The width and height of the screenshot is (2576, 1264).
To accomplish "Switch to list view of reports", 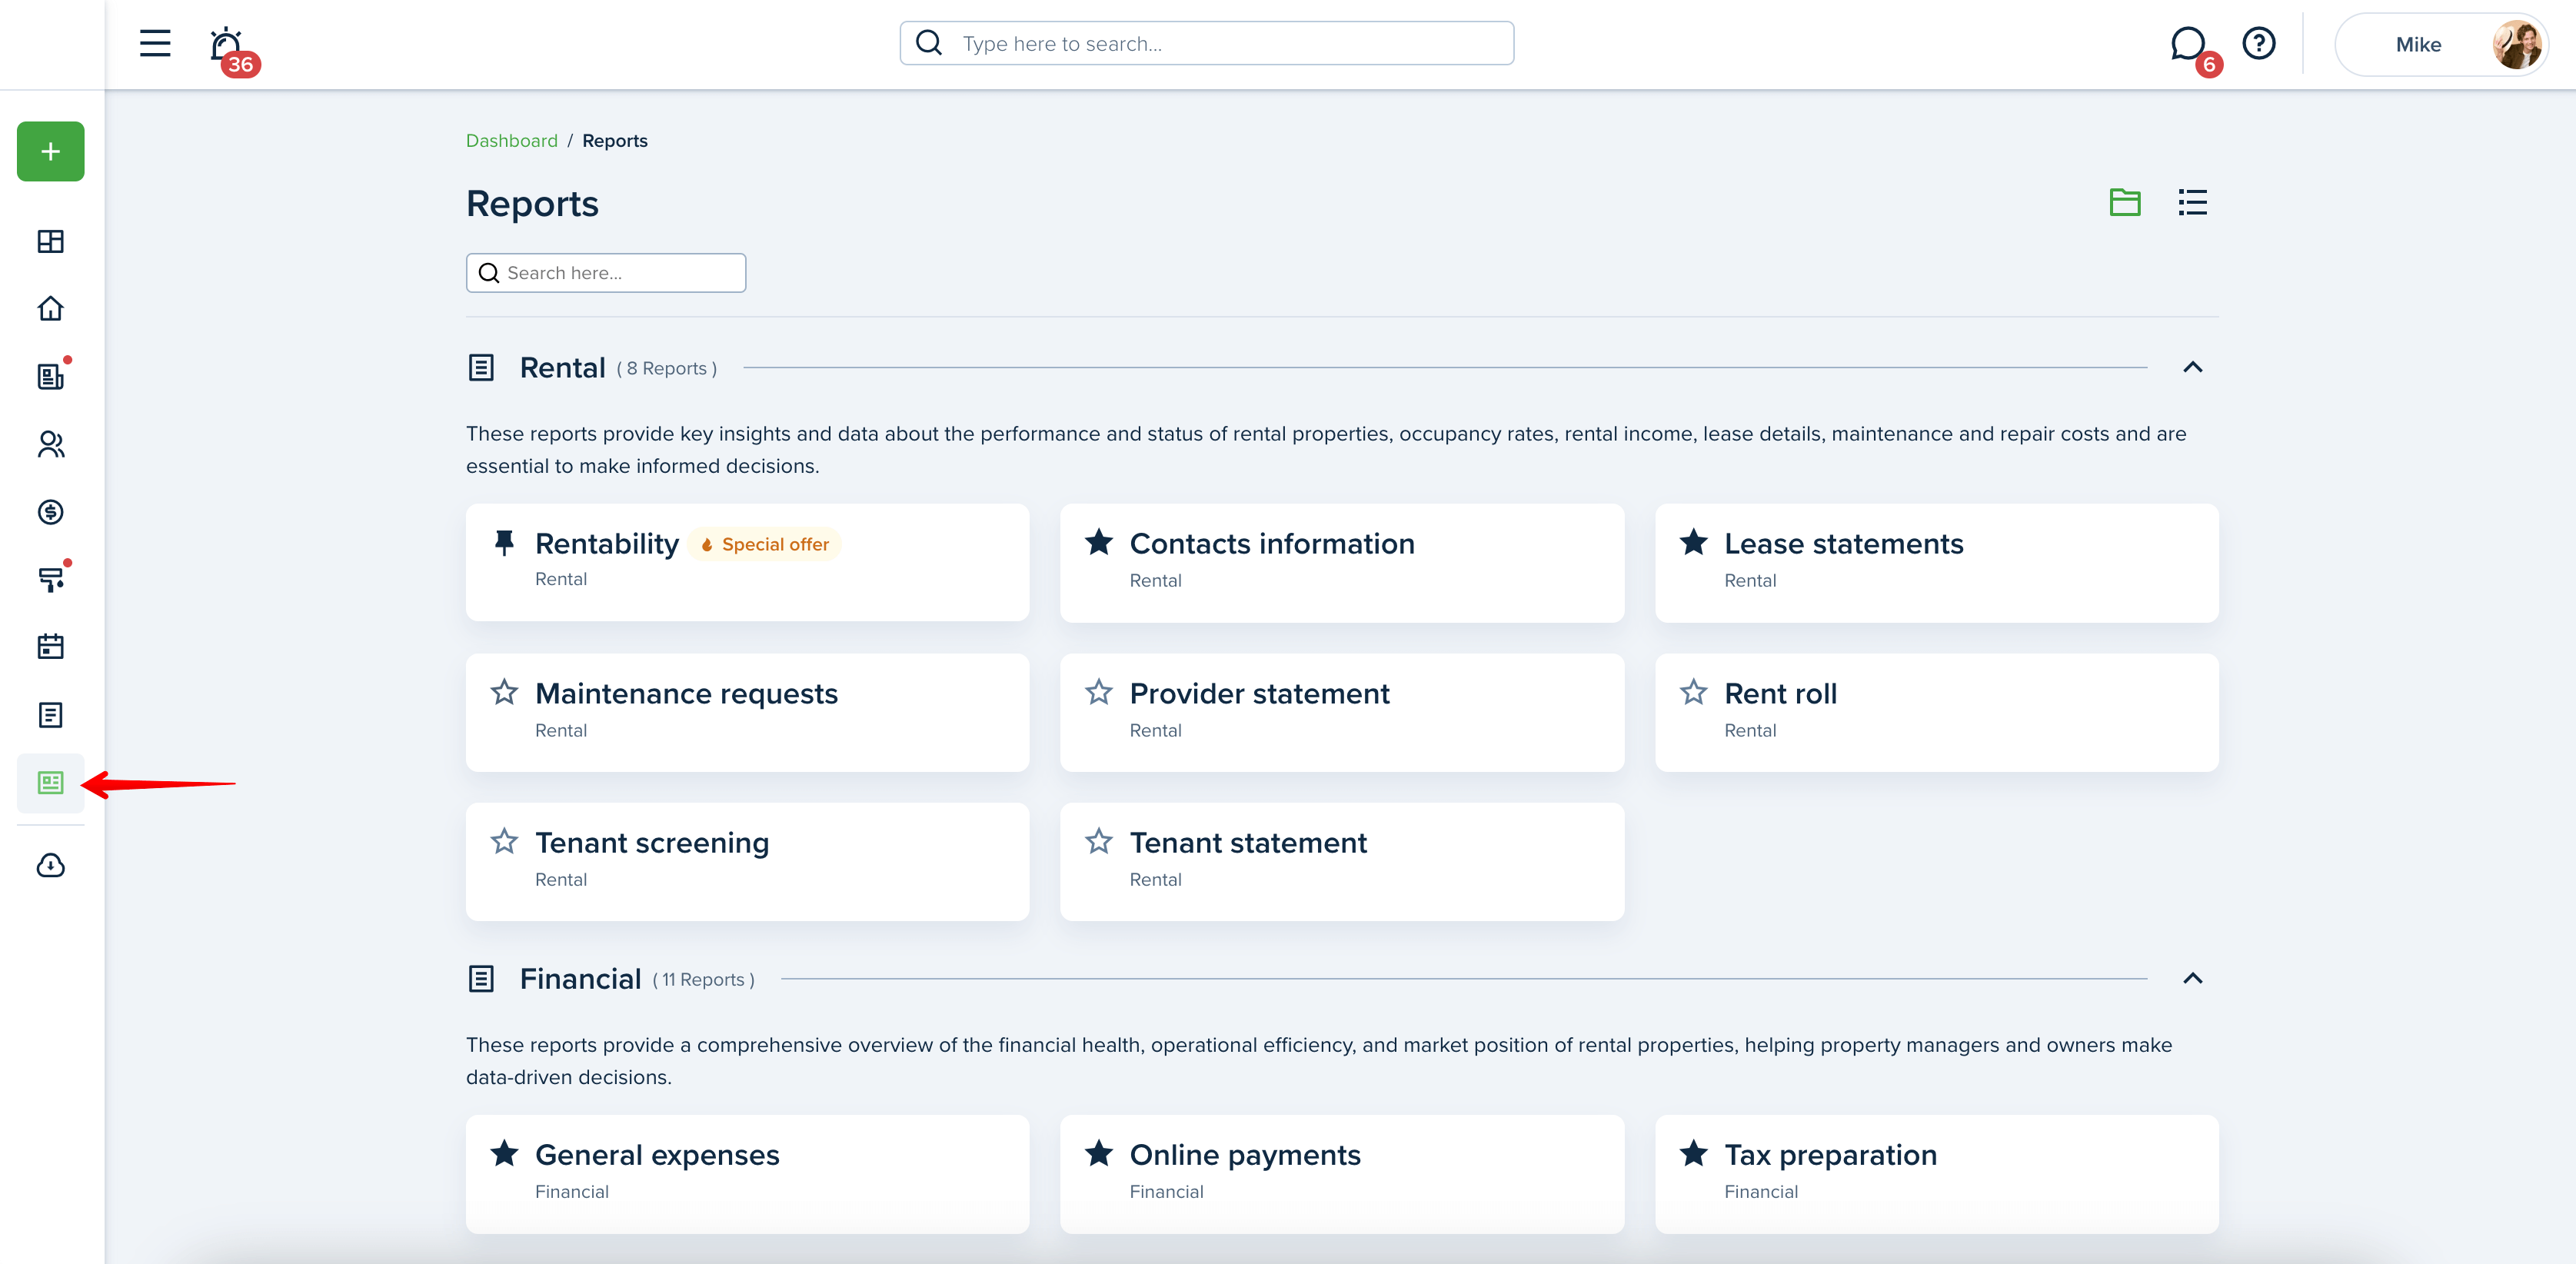I will pos(2192,202).
